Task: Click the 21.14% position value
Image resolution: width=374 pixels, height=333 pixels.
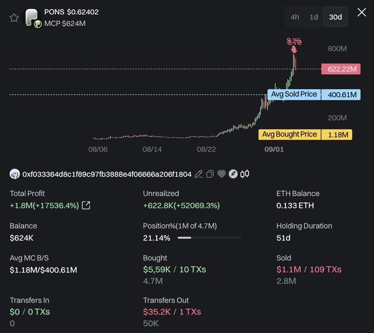Action: tap(156, 238)
